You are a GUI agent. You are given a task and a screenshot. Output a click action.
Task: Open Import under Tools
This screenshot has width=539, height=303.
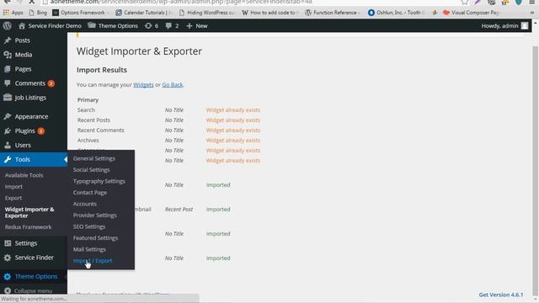[x=13, y=187]
